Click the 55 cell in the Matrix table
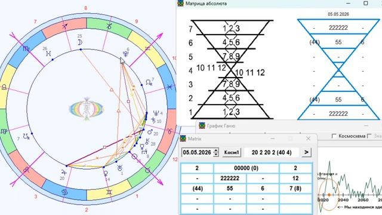Viewport: 382px width, 215px height. click(230, 189)
